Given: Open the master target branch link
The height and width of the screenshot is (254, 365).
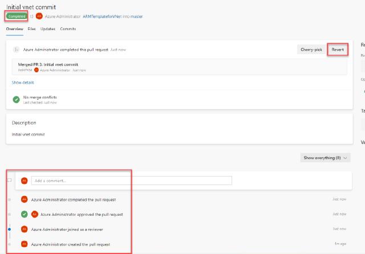Looking at the screenshot, I should (136, 17).
